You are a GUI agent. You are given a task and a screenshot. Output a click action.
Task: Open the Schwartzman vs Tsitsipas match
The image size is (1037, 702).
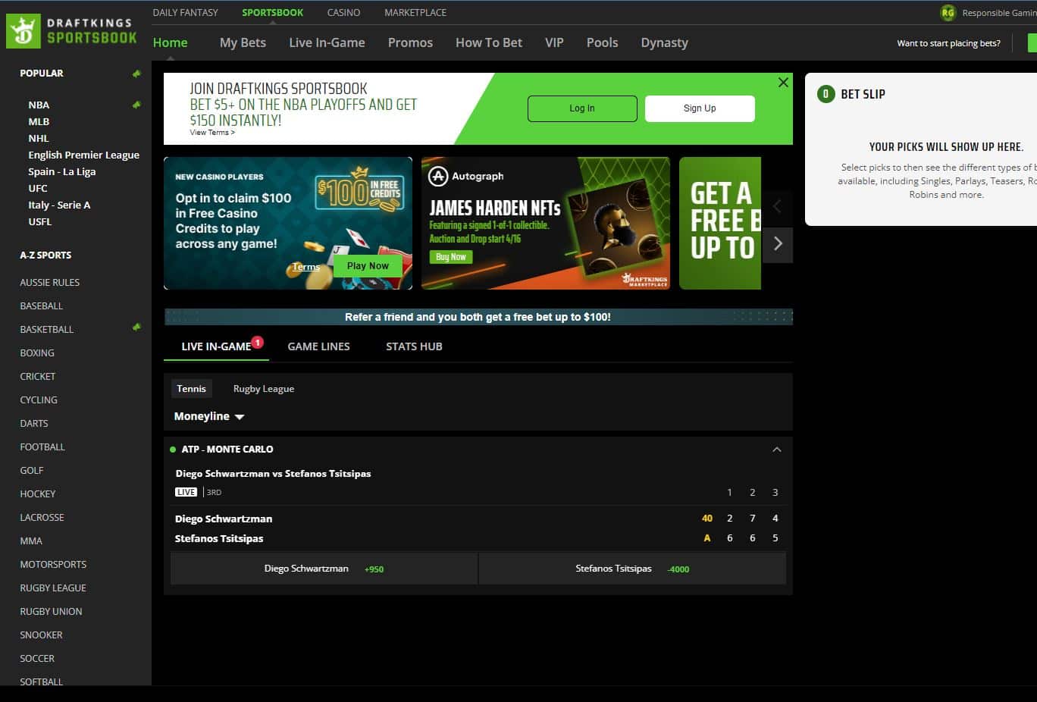click(x=273, y=473)
